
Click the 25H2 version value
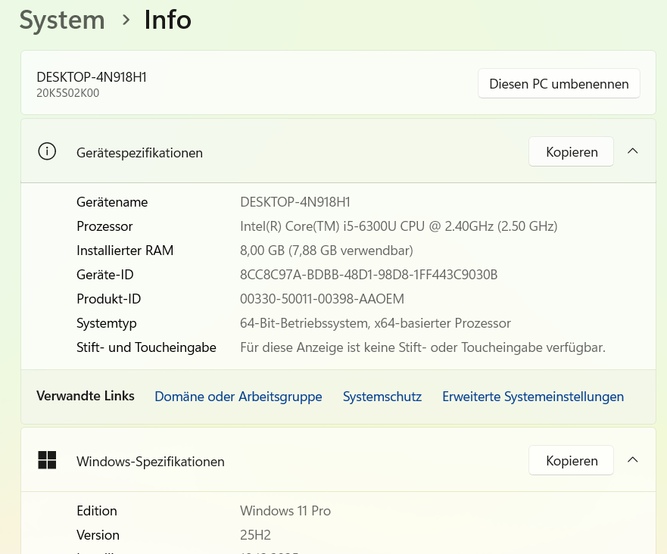[x=255, y=535]
